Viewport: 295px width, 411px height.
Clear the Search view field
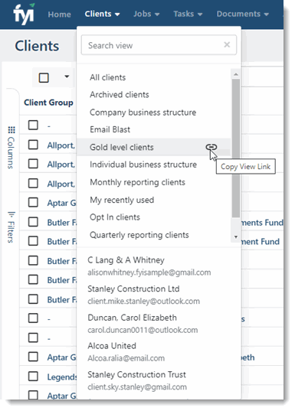227,45
